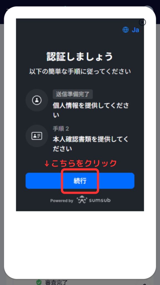This screenshot has width=160, height=285.
Task: Click the 続行 continue button
Action: point(80,181)
